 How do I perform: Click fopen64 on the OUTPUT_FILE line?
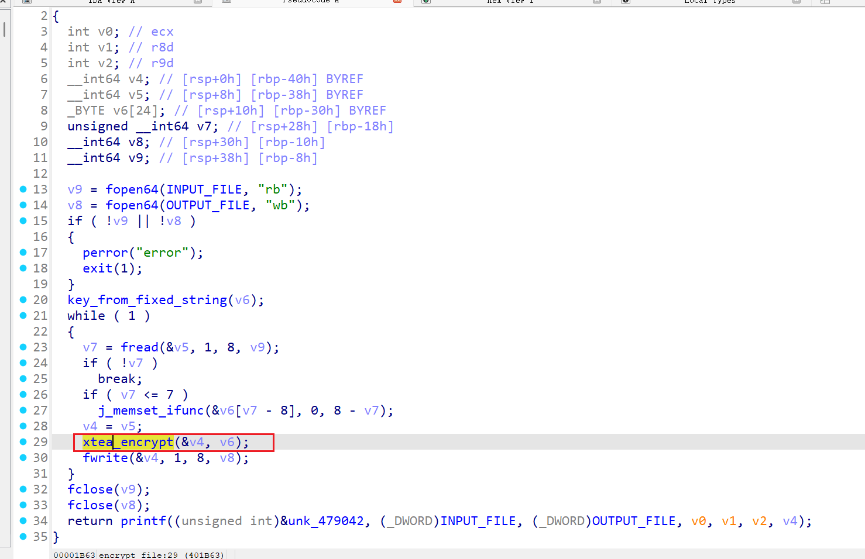pos(132,205)
